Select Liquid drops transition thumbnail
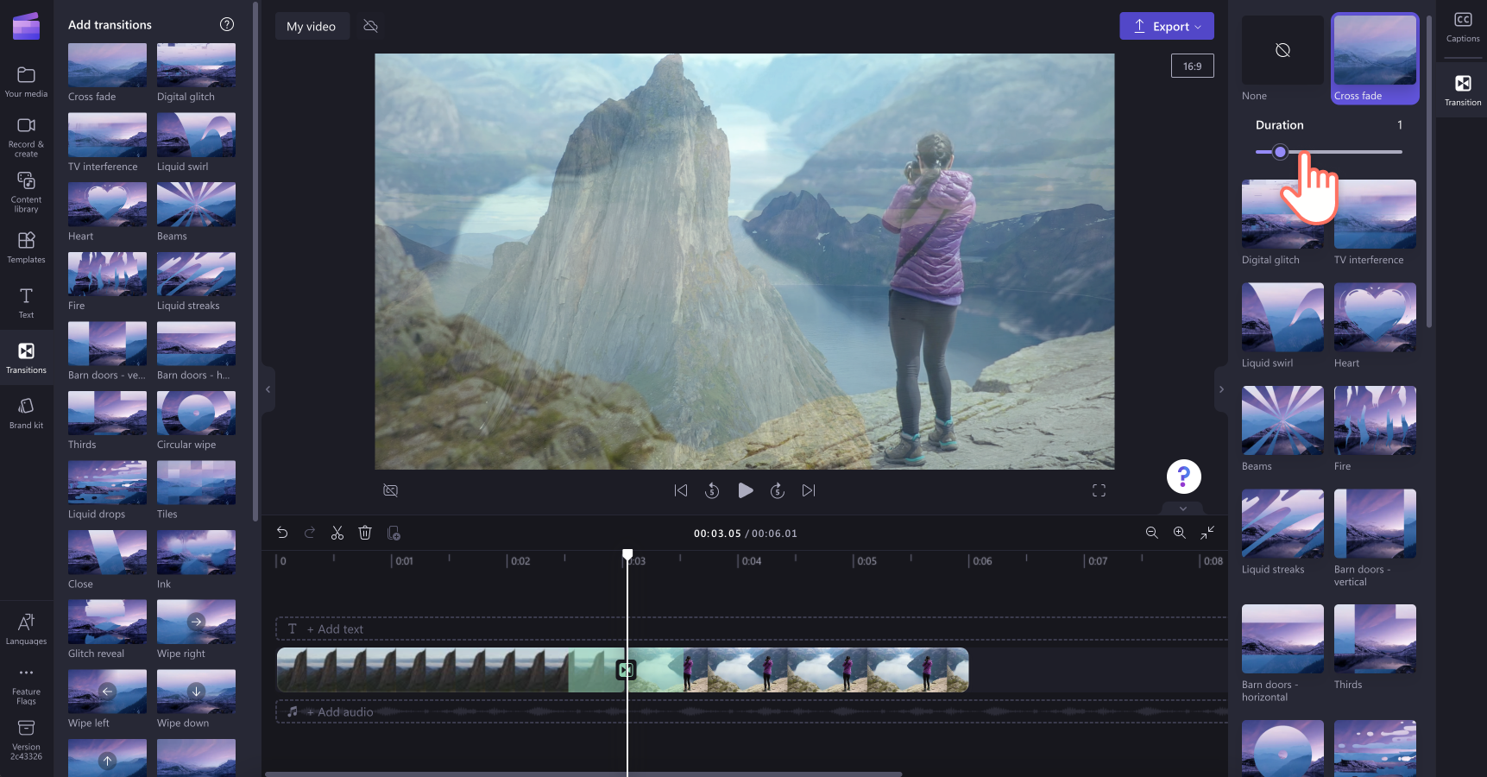 point(107,483)
